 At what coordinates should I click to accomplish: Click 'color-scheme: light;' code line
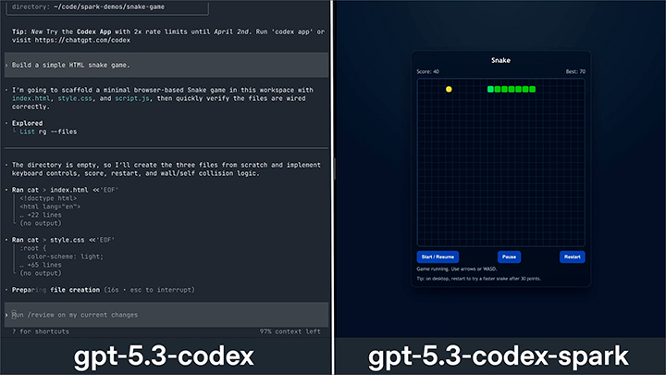65,256
